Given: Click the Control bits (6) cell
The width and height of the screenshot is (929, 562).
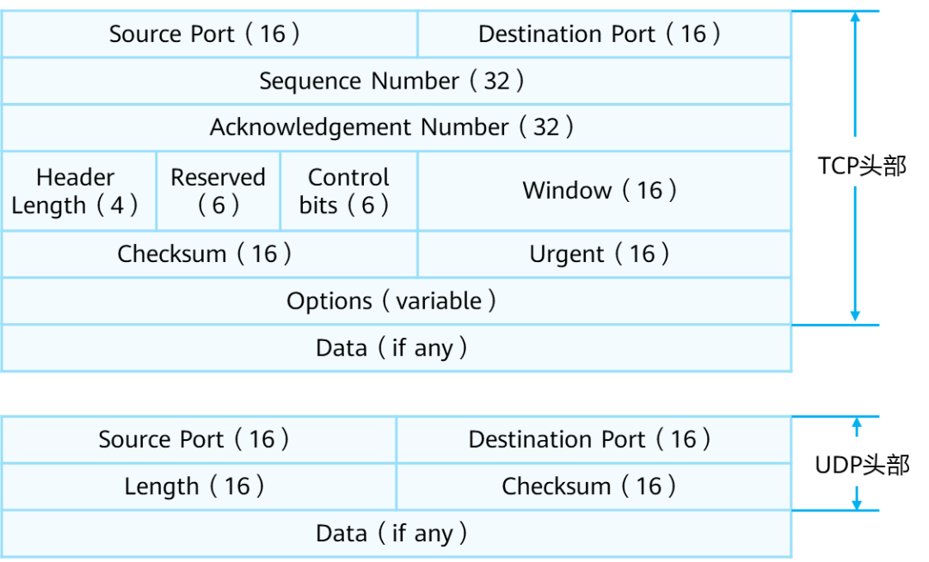Looking at the screenshot, I should point(349,191).
